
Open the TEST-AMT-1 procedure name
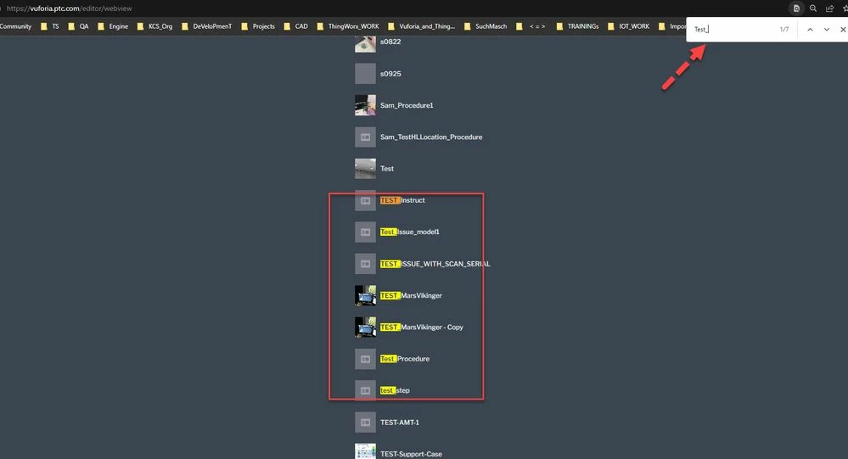point(400,423)
